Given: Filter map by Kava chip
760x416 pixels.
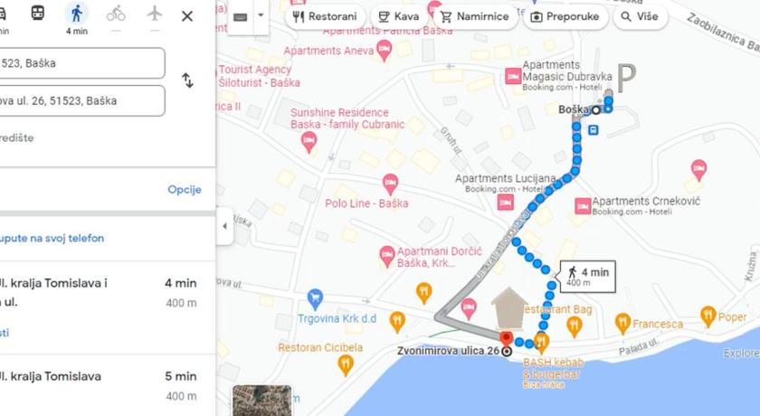Looking at the screenshot, I should tap(398, 16).
